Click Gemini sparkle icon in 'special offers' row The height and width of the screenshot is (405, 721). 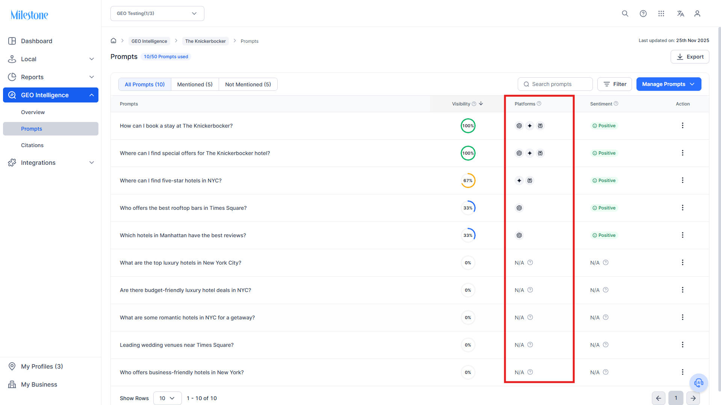click(x=530, y=153)
